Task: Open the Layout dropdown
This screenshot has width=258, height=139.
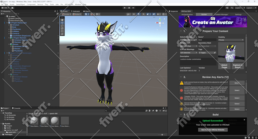Action: click(251, 8)
